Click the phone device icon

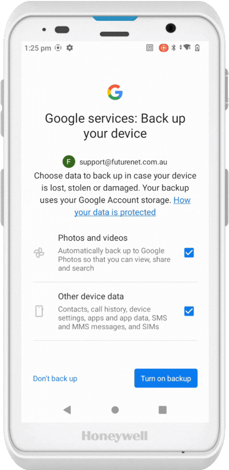coord(39,311)
